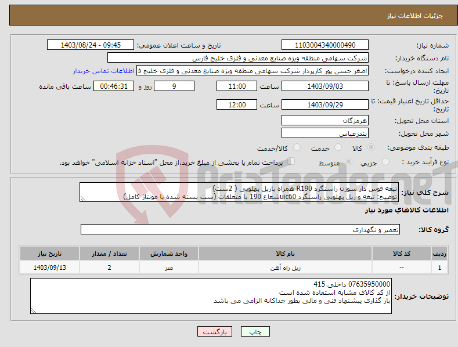Click the row number cell 1

click(x=439, y=268)
